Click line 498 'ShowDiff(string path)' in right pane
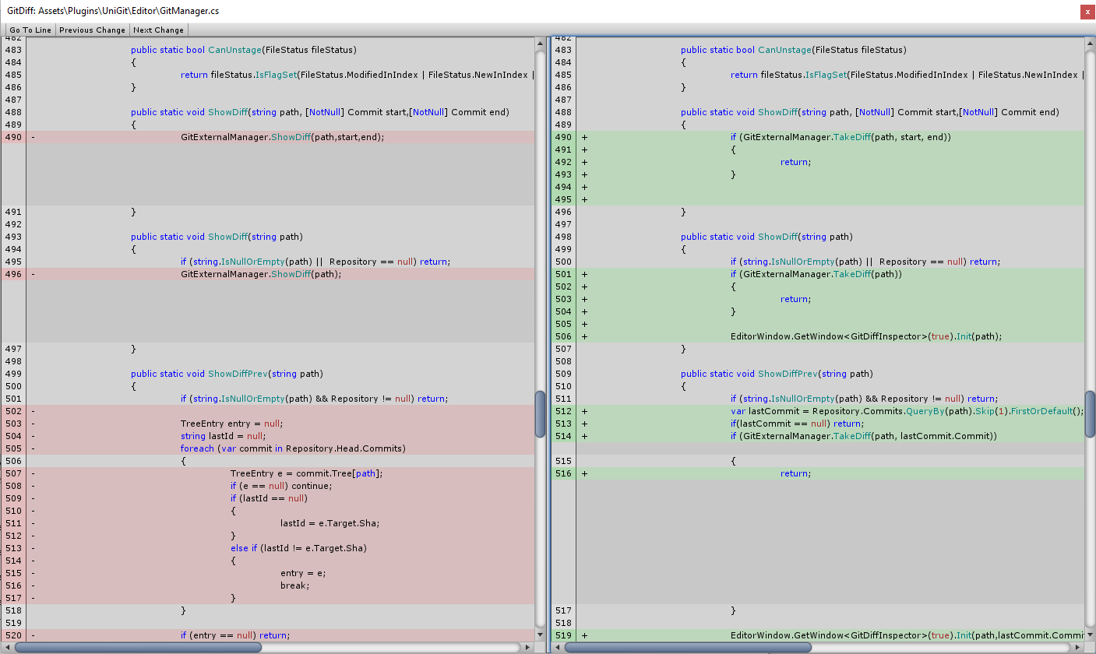Screen dimensions: 1096x654 point(766,237)
